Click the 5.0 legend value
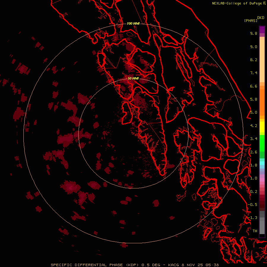267x267 pixels. tap(254, 112)
